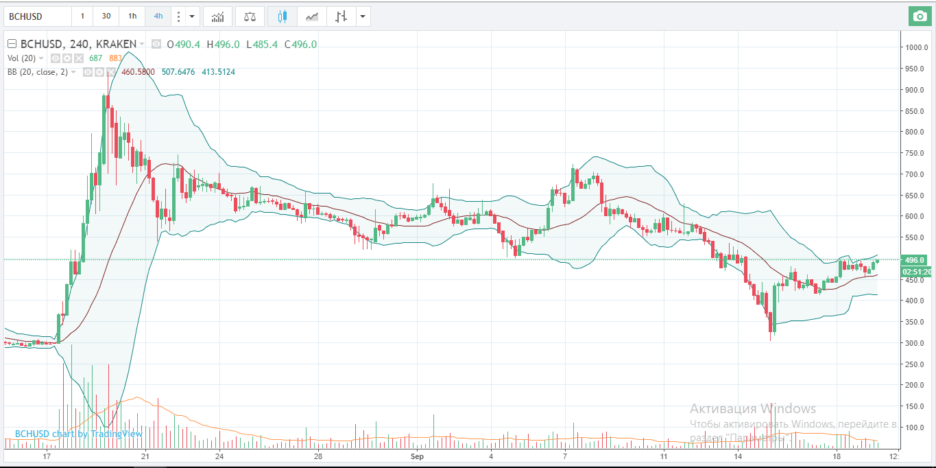This screenshot has height=468, width=936.
Task: Toggle visibility of BCHUSD main series
Action: (x=156, y=45)
